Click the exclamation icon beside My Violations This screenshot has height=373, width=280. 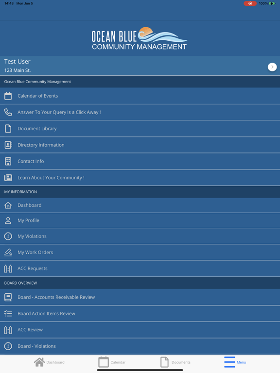(8, 236)
